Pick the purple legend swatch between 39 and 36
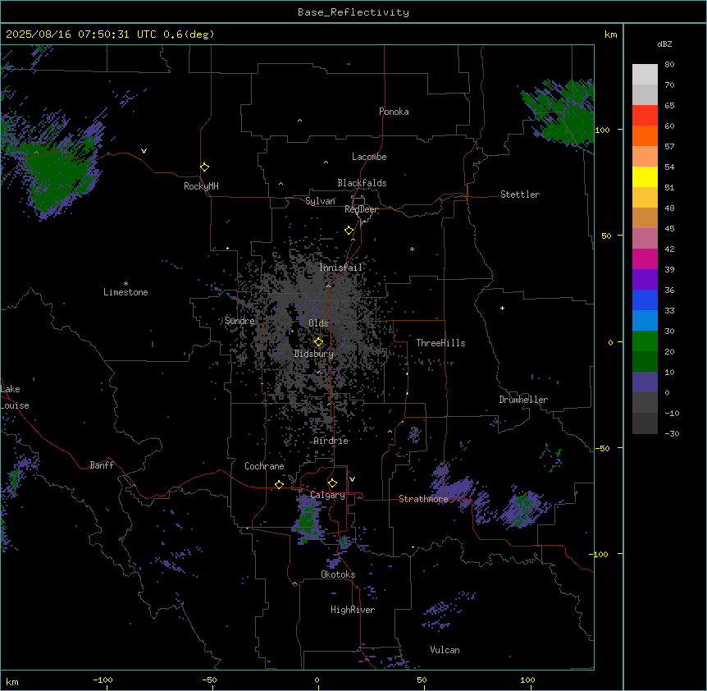Screen dimensions: 707x691 click(x=645, y=280)
